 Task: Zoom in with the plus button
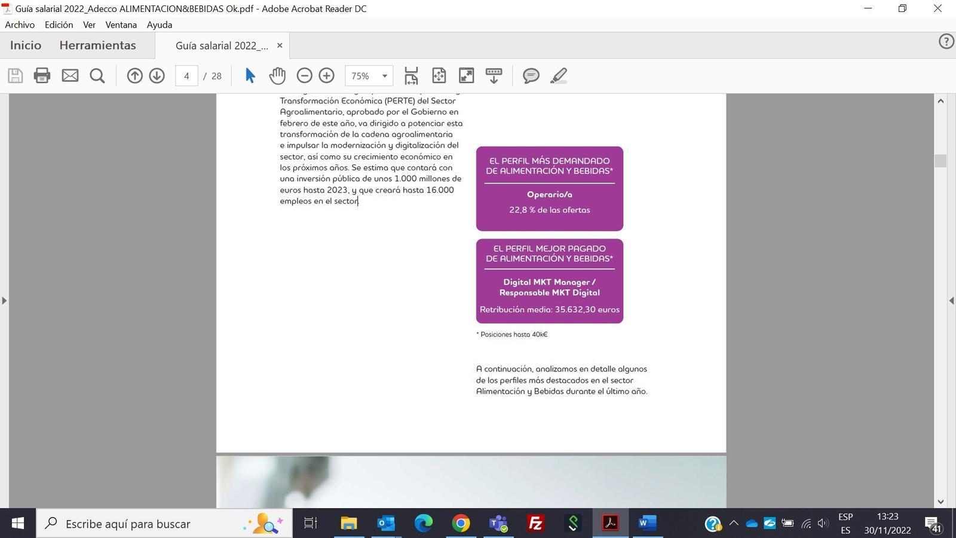click(326, 76)
